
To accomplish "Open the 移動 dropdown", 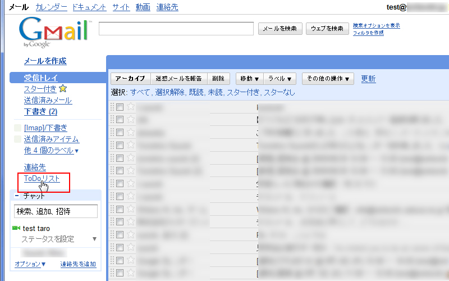I will [249, 79].
